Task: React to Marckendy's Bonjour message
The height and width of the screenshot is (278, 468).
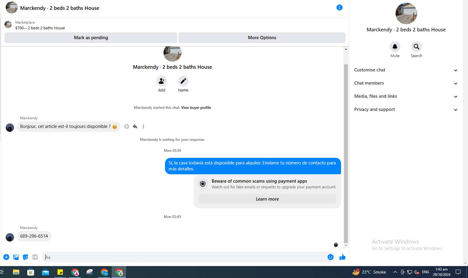Action: tap(127, 126)
